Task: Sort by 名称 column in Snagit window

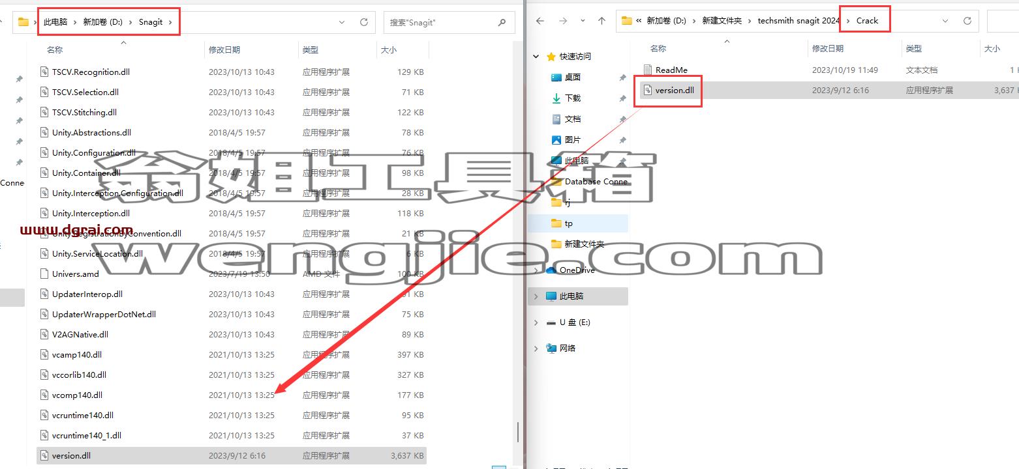Action: pos(55,50)
